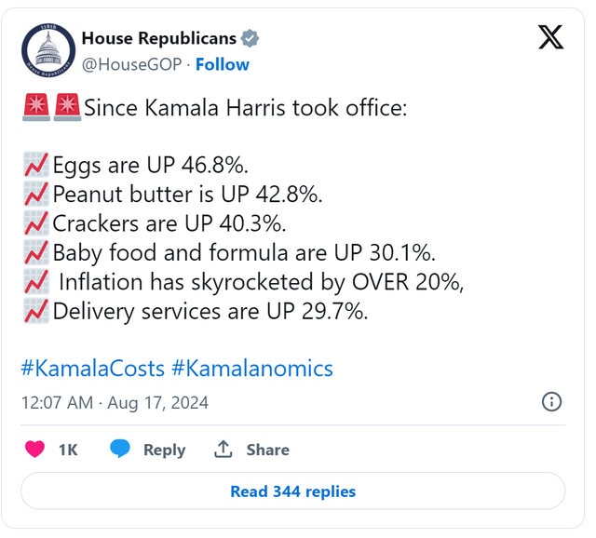The width and height of the screenshot is (596, 538).
Task: Follow the @HouseGOP account
Action: click(x=223, y=64)
